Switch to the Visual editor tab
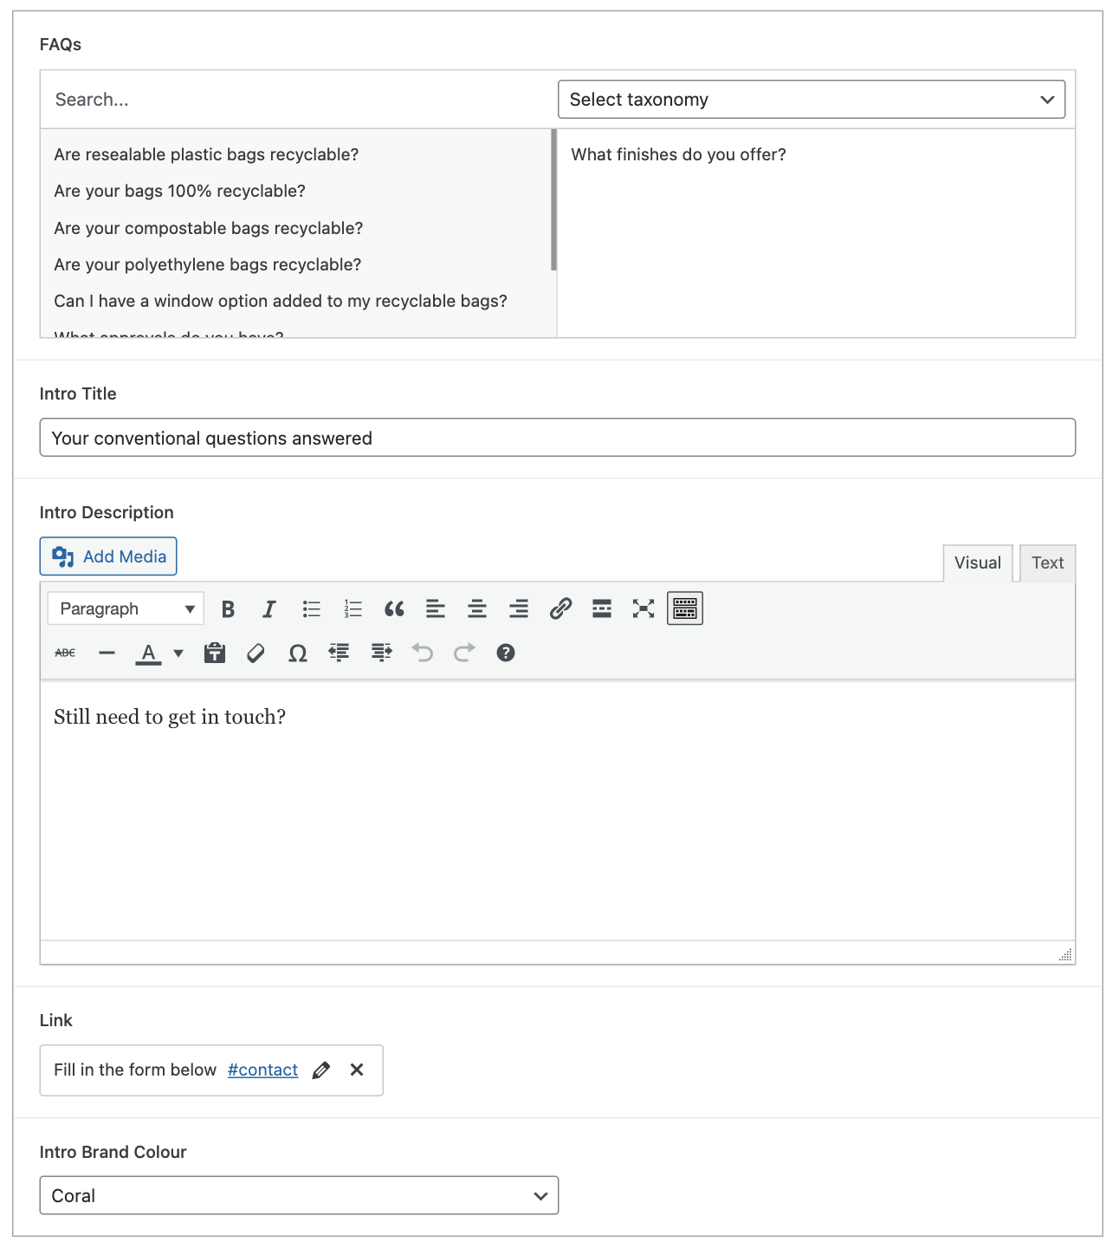The image size is (1119, 1255). click(978, 563)
